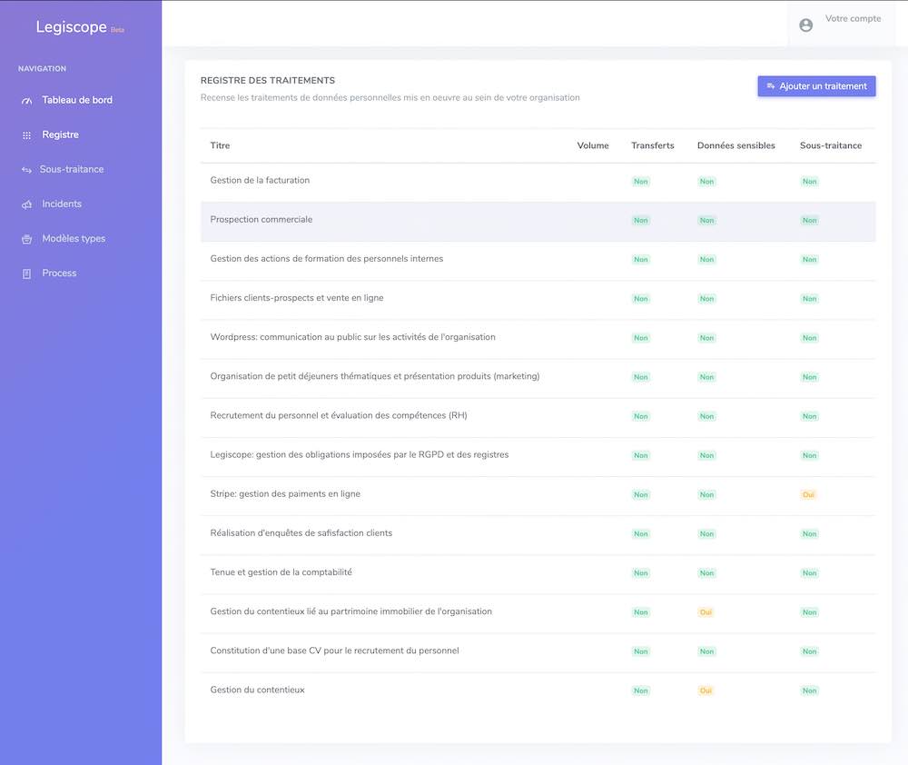
Task: Click Sous-traitance Non badge for Gestion de la facturation
Action: point(810,182)
